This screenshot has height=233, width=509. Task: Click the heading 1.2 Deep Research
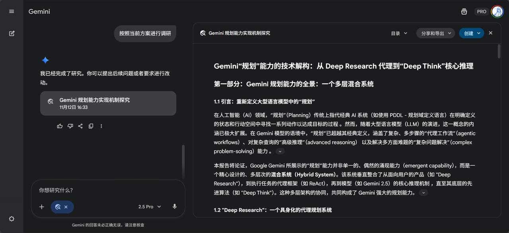coord(273,210)
